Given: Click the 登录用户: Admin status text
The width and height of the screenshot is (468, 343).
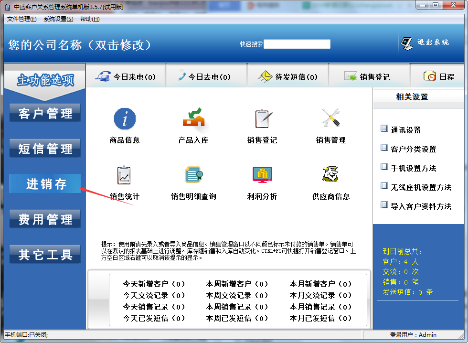Looking at the screenshot, I should coord(413,335).
